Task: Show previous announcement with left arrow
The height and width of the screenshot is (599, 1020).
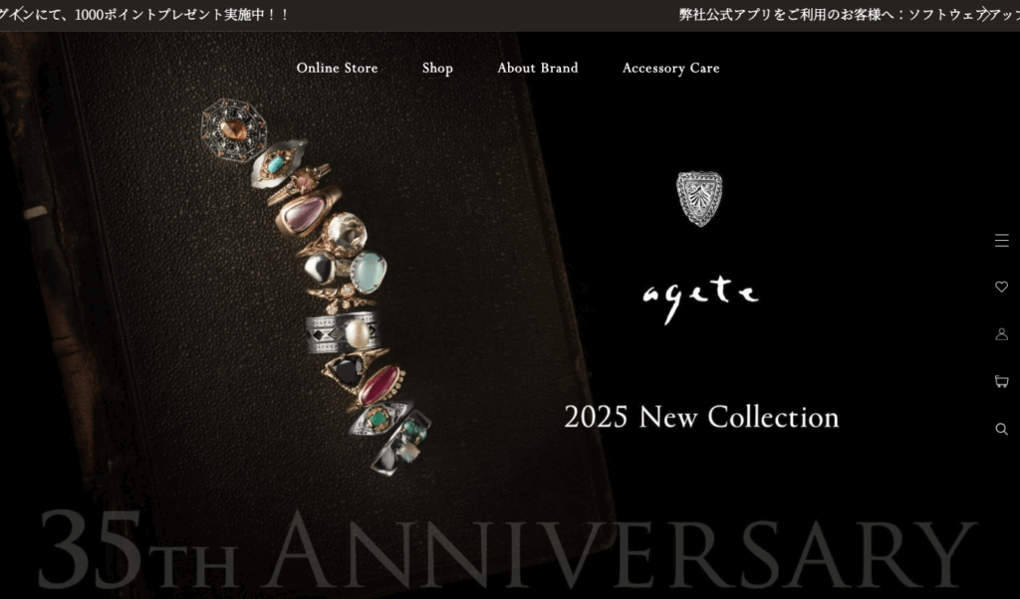Action: pos(20,14)
